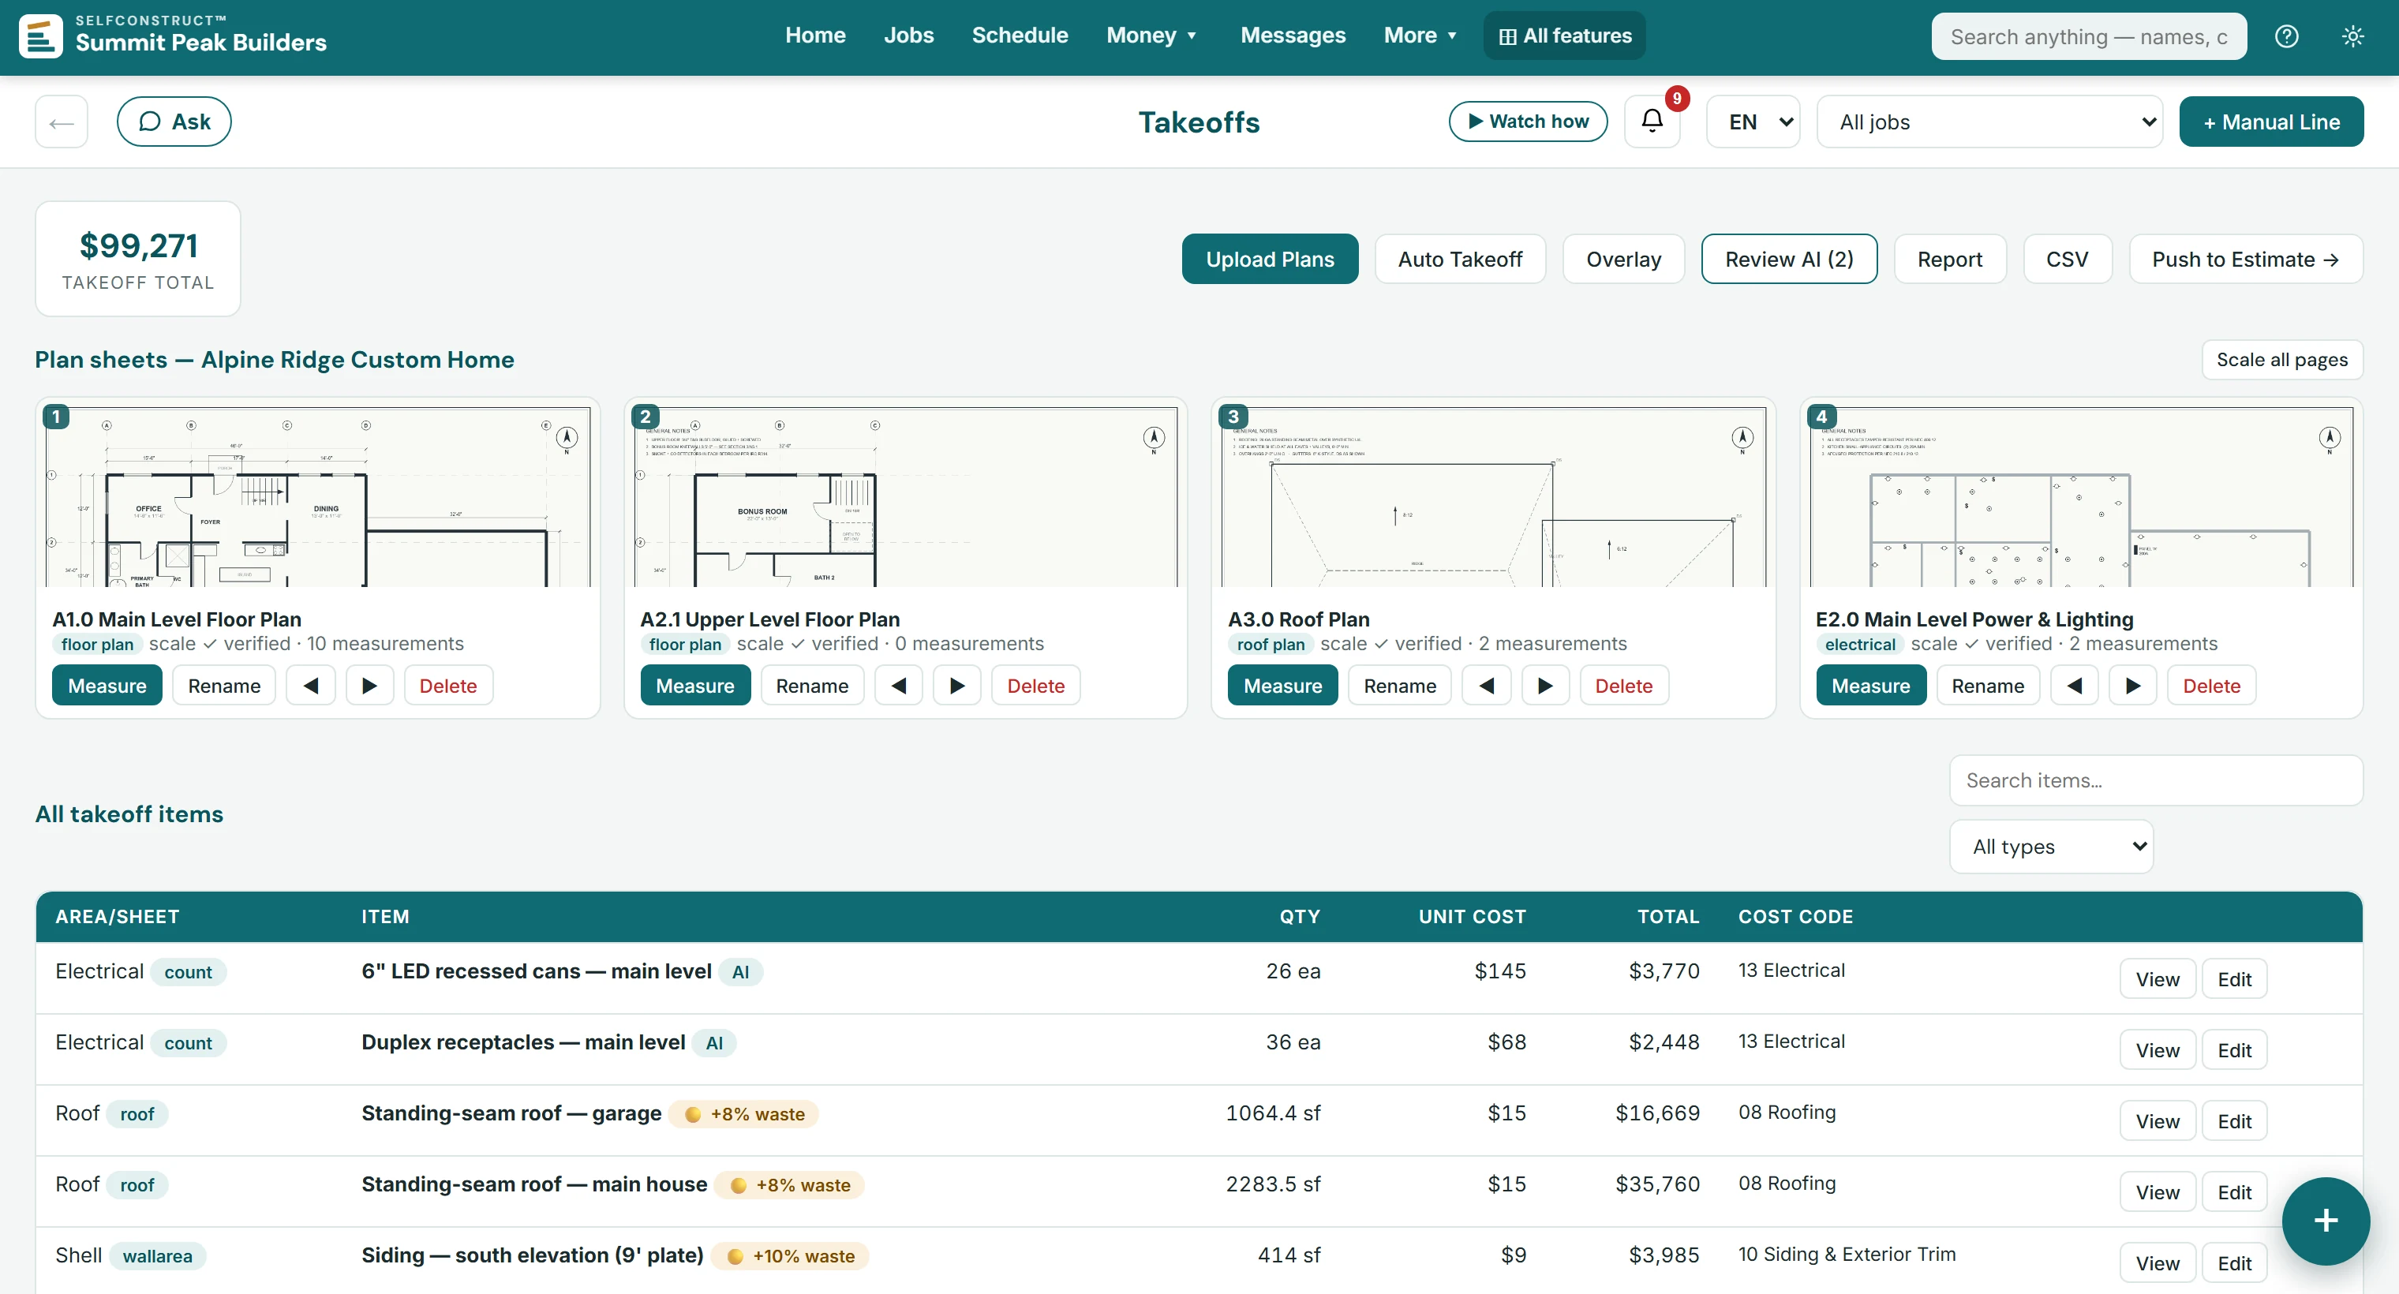
Task: Click the floating plus add button
Action: click(x=2326, y=1221)
